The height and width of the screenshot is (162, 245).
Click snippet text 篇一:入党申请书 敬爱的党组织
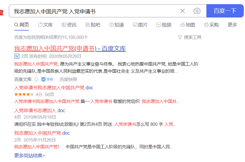[x=110, y=101]
